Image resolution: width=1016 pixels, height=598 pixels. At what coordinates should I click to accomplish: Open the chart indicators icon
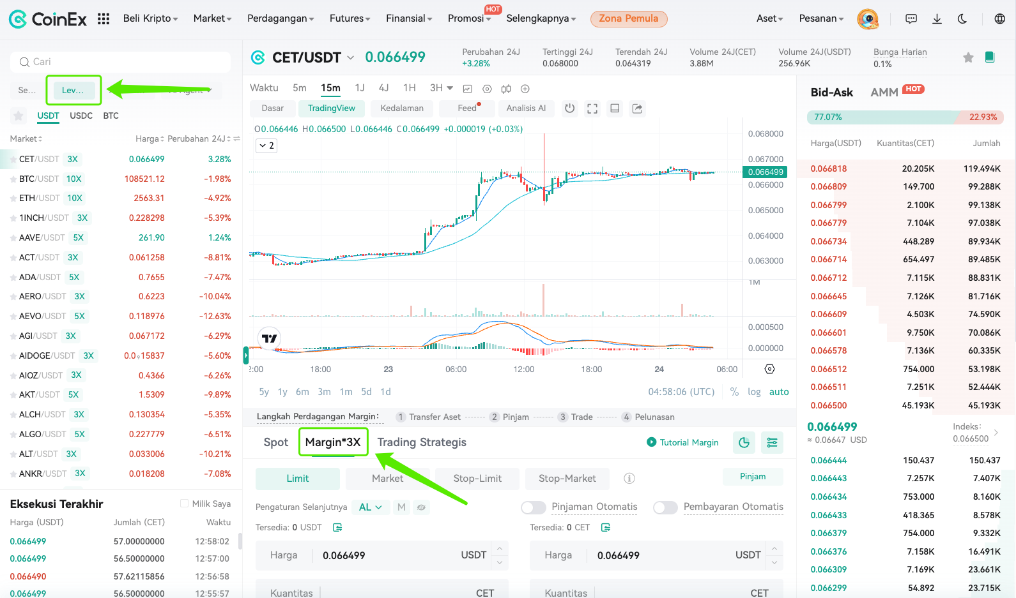point(468,89)
